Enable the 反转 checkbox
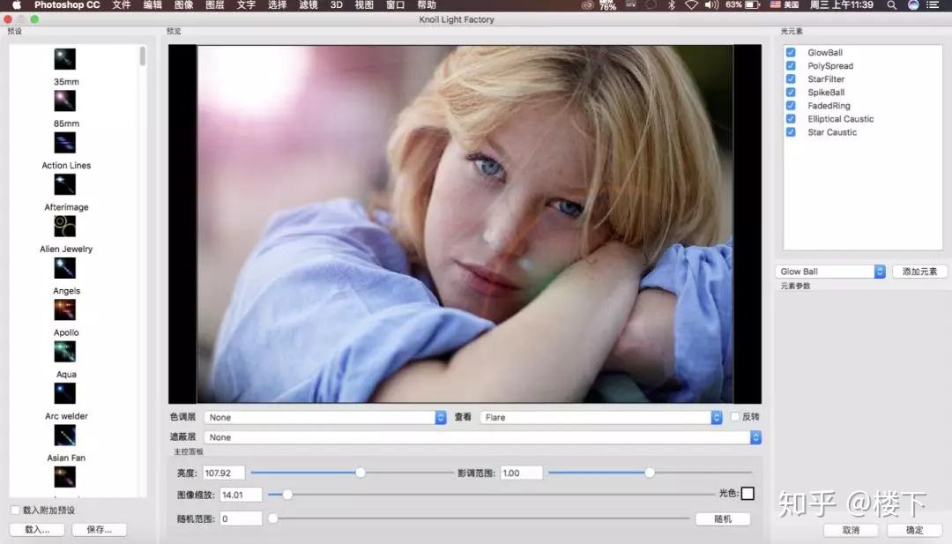The height and width of the screenshot is (544, 952). tap(734, 416)
